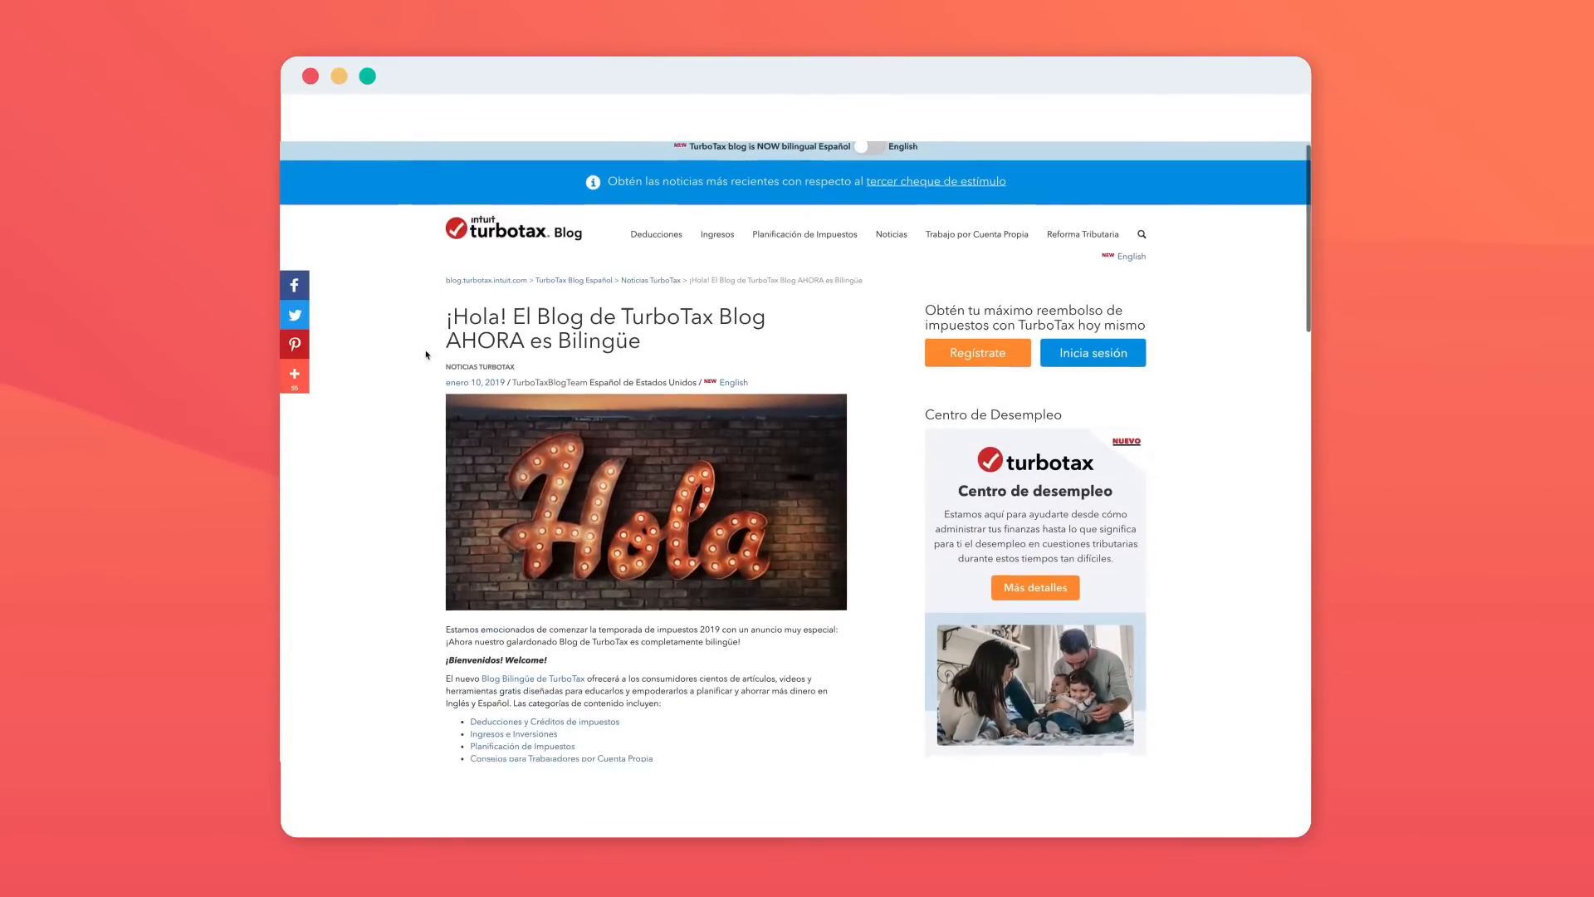The width and height of the screenshot is (1594, 897).
Task: Click the TurboTax logo in Centro de desempleo card
Action: 1034,461
